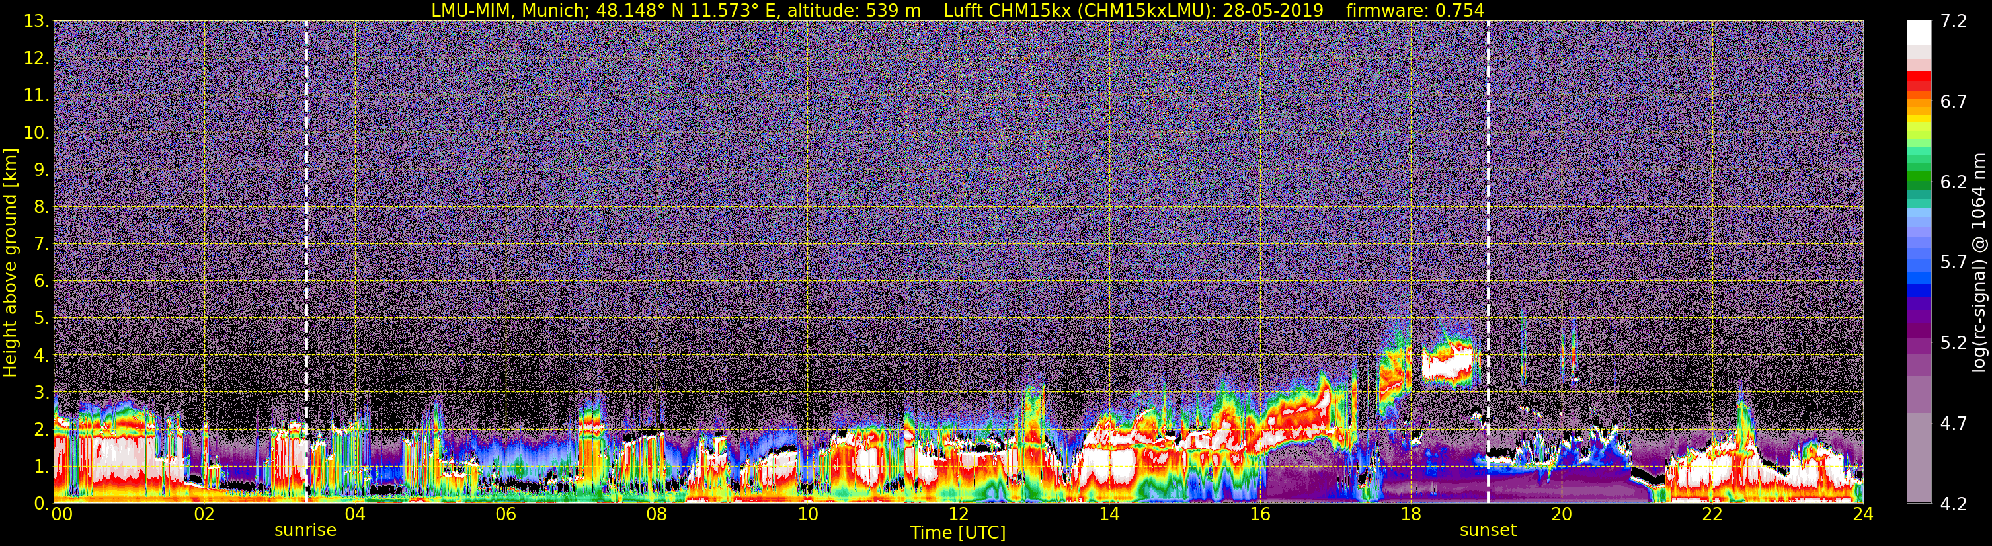Click the height axis tick label 3

pyautogui.click(x=40, y=393)
